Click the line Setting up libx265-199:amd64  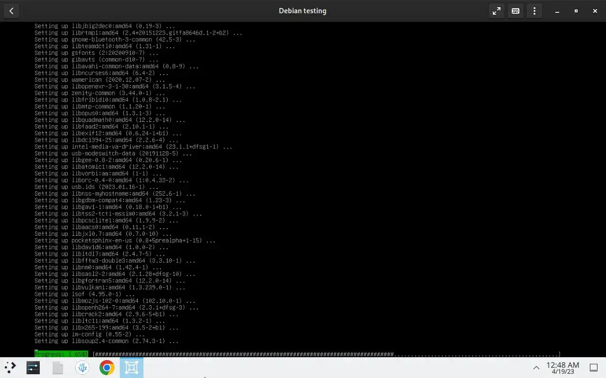pos(107,327)
